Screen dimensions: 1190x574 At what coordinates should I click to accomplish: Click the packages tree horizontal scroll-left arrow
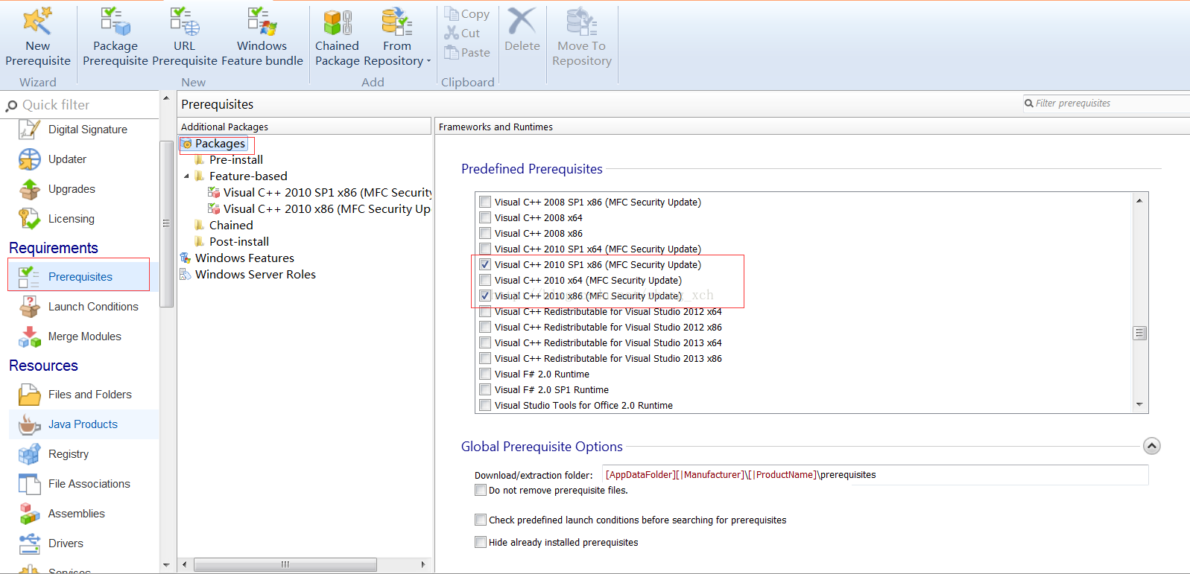[185, 564]
